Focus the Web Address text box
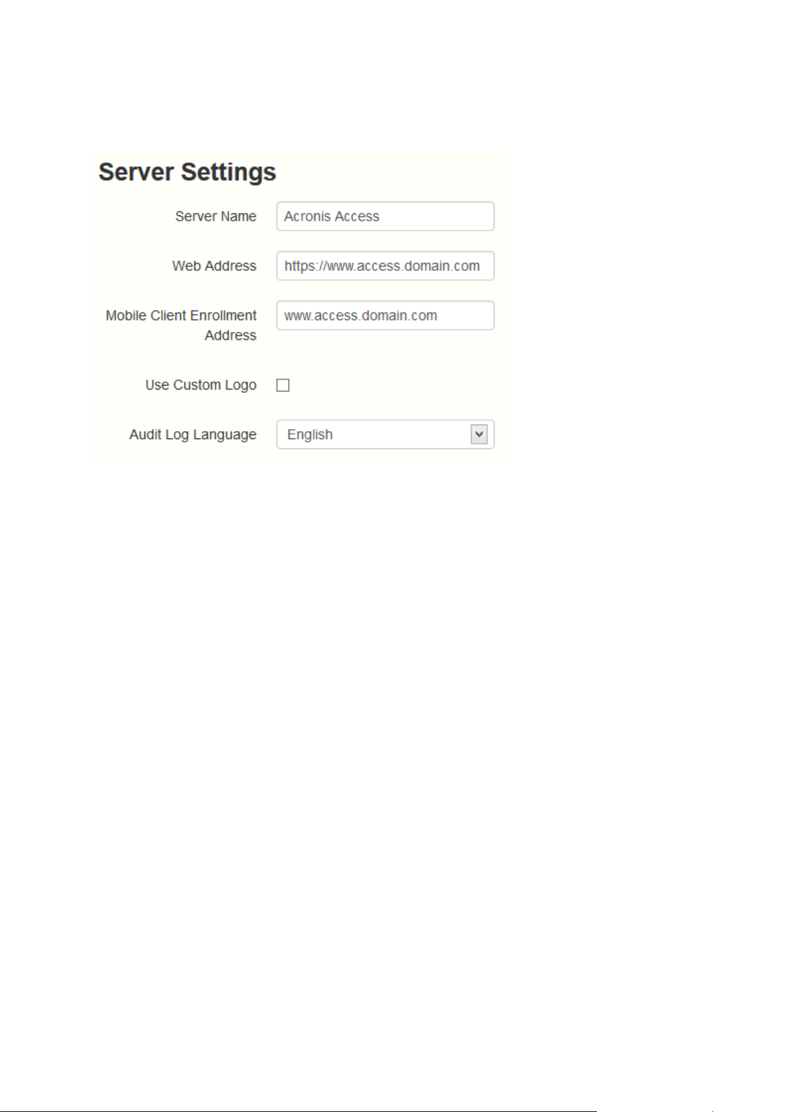 [x=385, y=266]
